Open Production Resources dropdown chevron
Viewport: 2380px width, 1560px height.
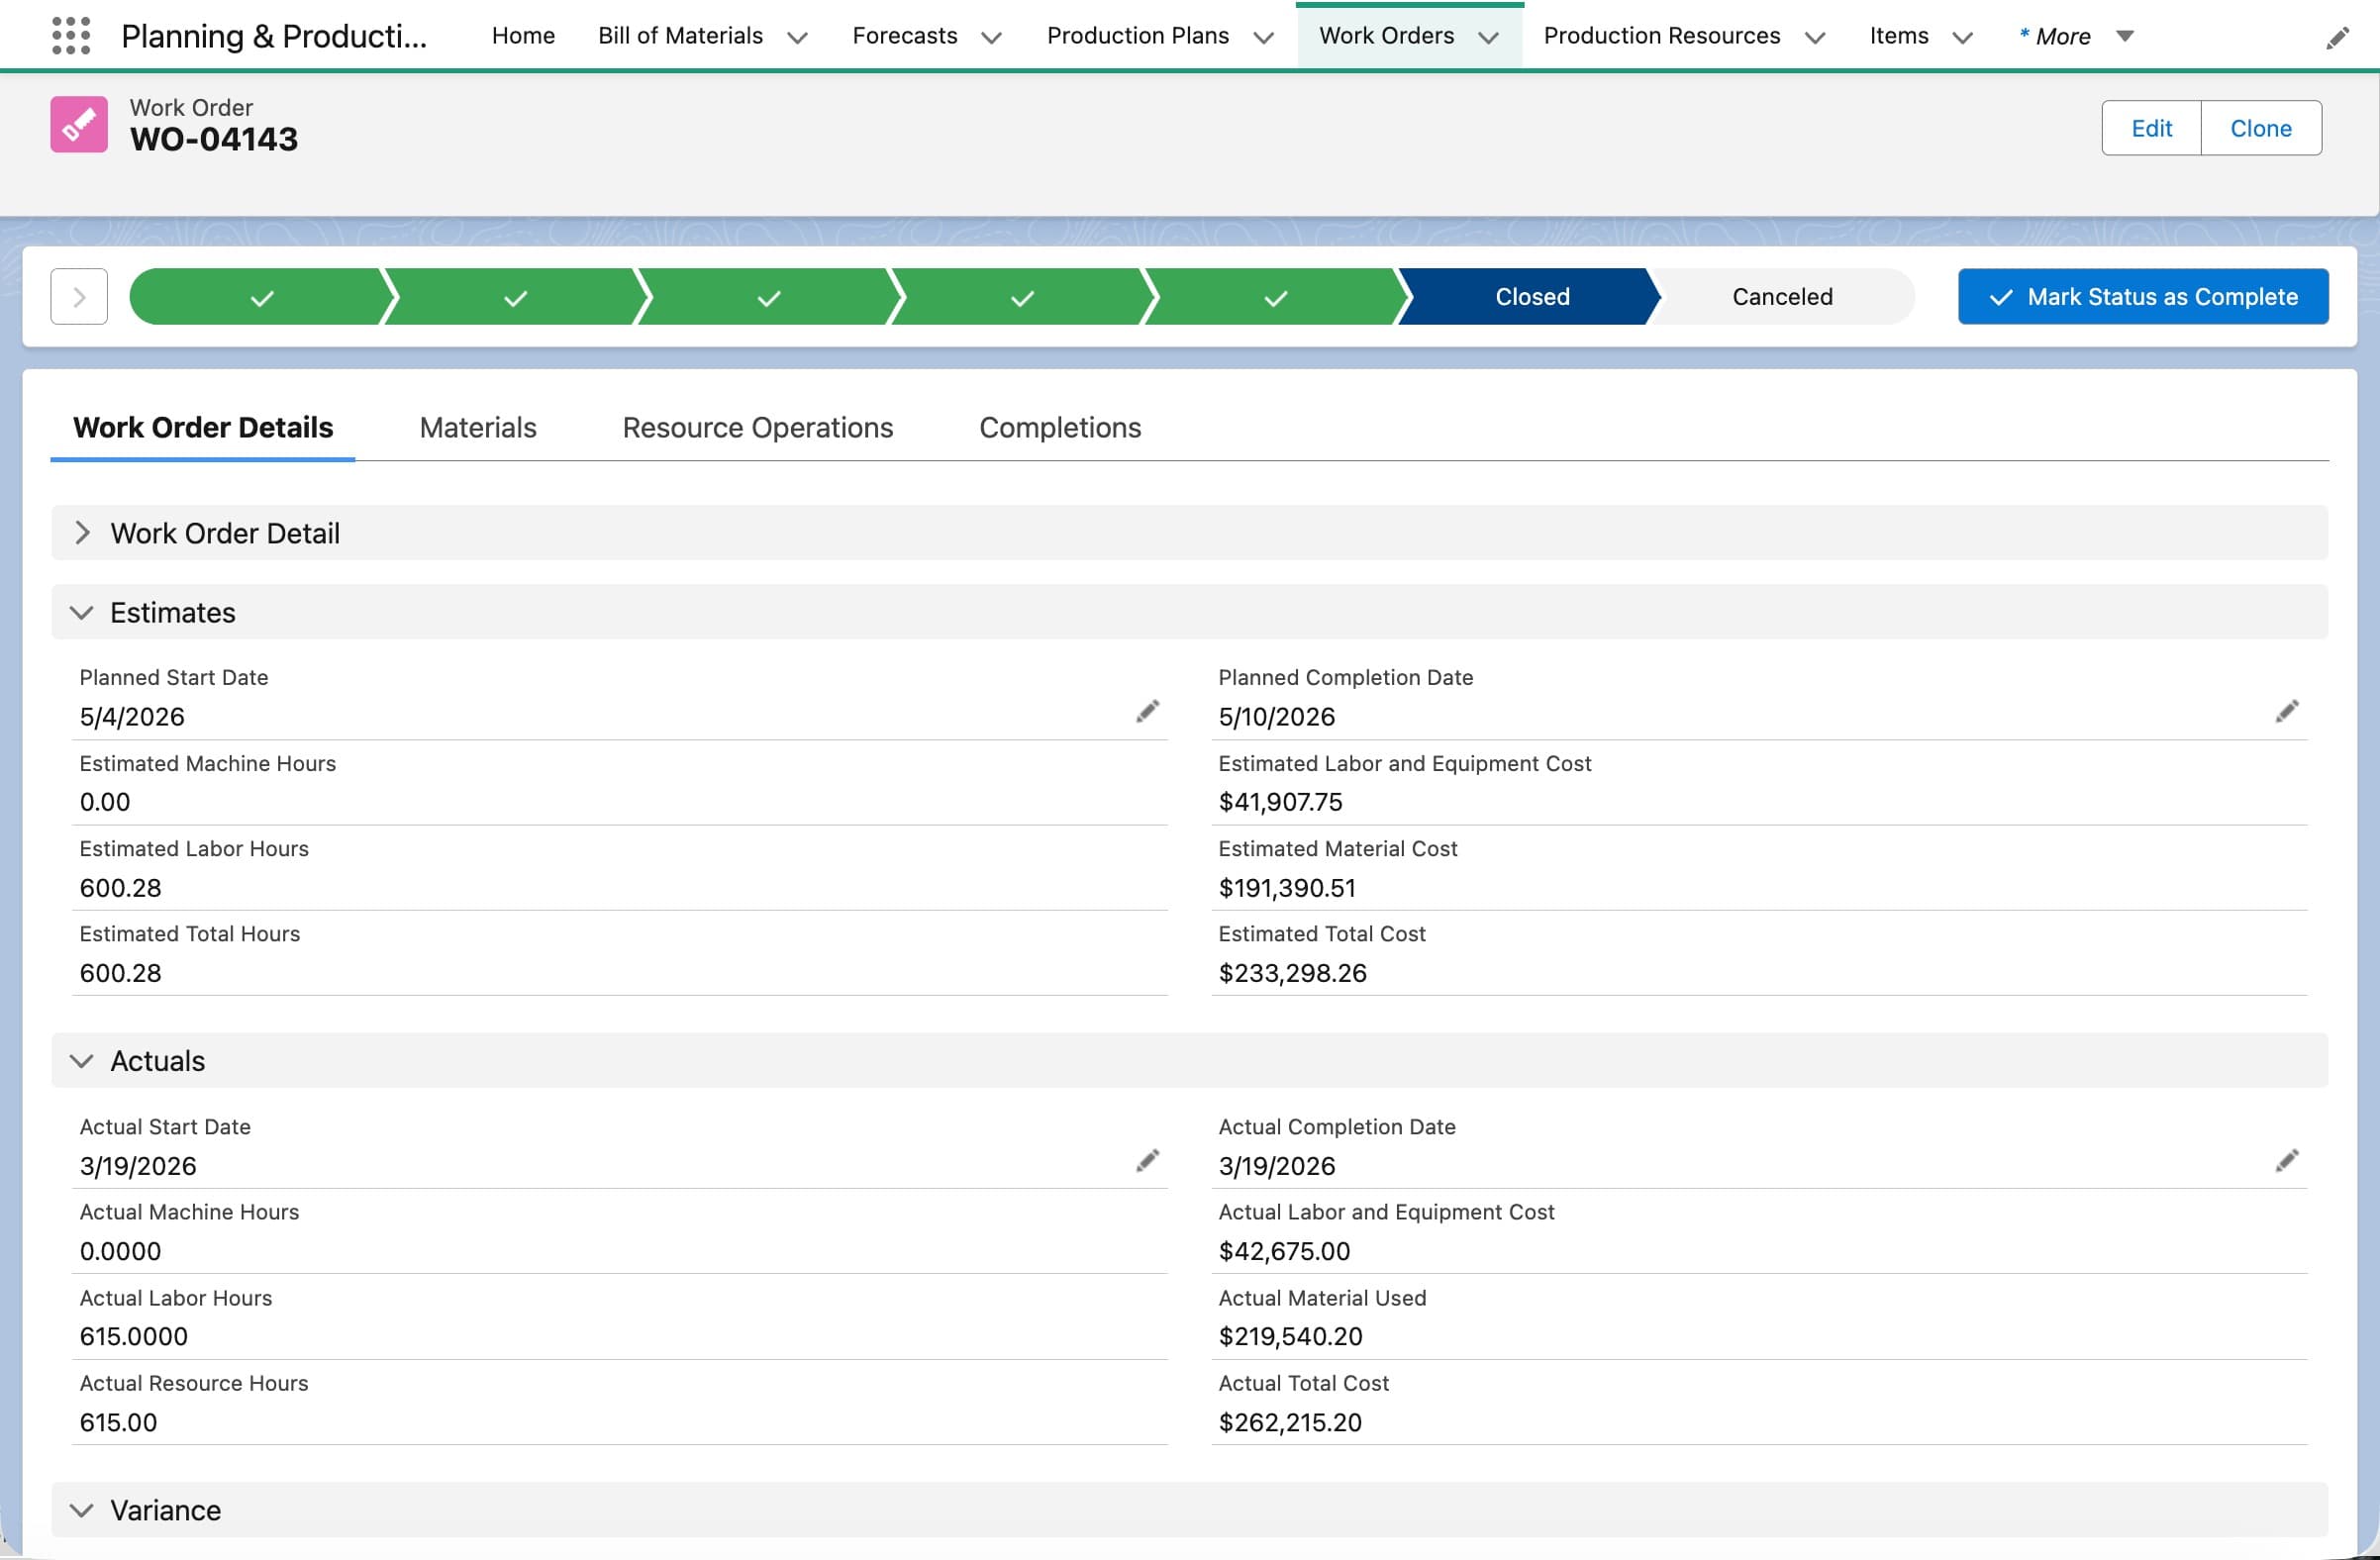(x=1814, y=38)
